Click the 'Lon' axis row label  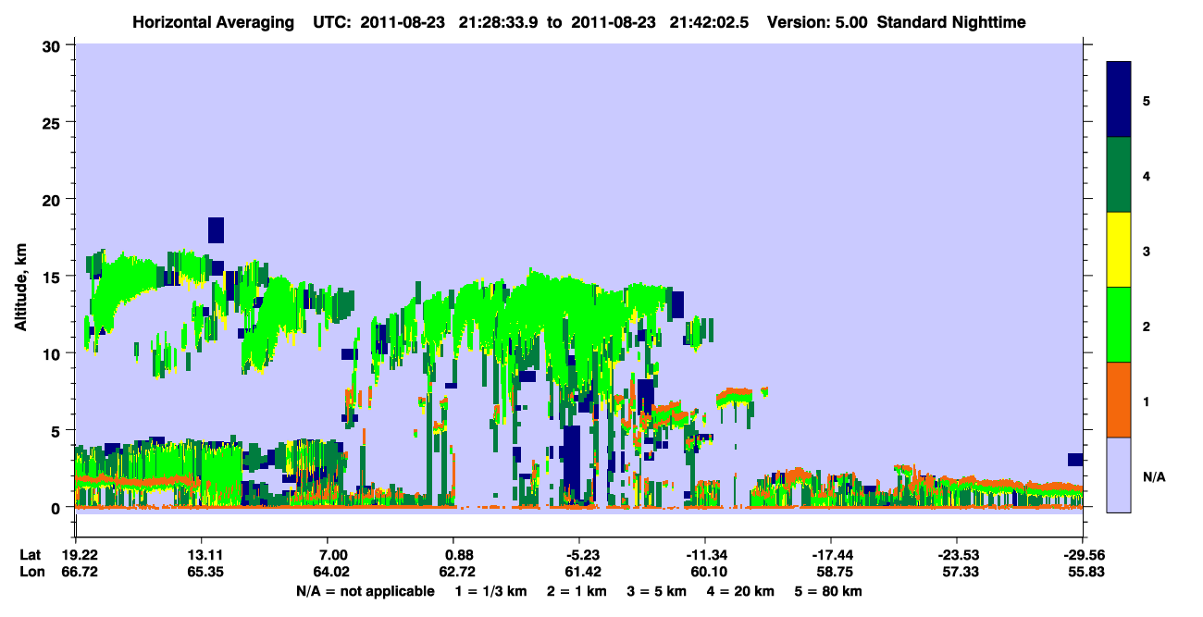(x=31, y=573)
